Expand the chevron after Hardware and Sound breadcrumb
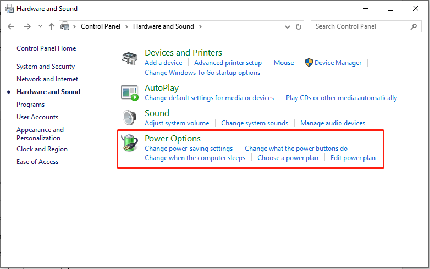Viewport: 430px width, 269px height. click(x=200, y=26)
